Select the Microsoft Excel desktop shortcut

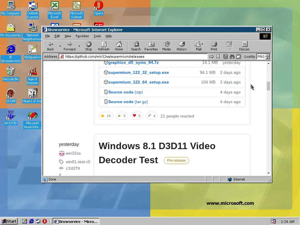54,10
